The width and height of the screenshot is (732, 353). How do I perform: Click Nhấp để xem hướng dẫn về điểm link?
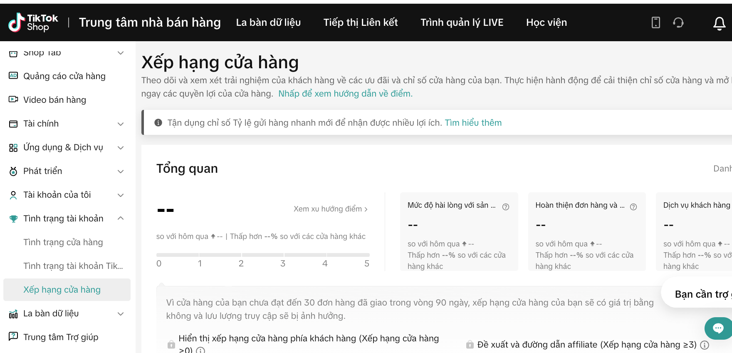click(x=346, y=94)
